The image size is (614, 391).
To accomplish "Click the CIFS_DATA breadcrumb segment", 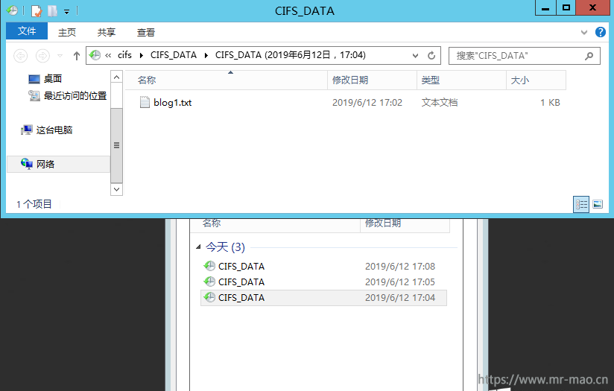I will [174, 55].
